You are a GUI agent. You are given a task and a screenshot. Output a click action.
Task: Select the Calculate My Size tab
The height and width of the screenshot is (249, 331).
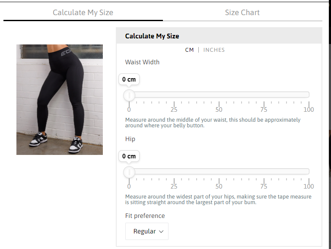tap(83, 13)
